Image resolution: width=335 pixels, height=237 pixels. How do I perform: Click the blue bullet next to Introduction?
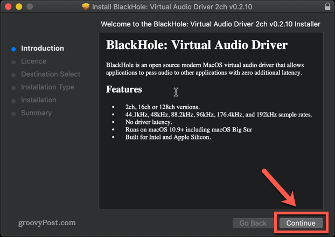click(x=13, y=48)
